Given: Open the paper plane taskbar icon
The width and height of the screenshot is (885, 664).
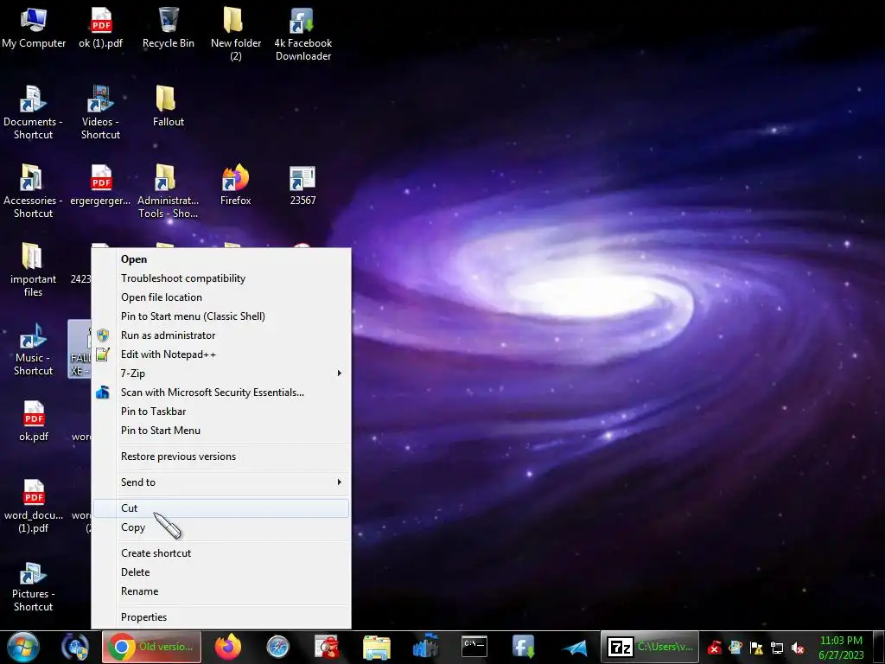Looking at the screenshot, I should click(x=575, y=648).
